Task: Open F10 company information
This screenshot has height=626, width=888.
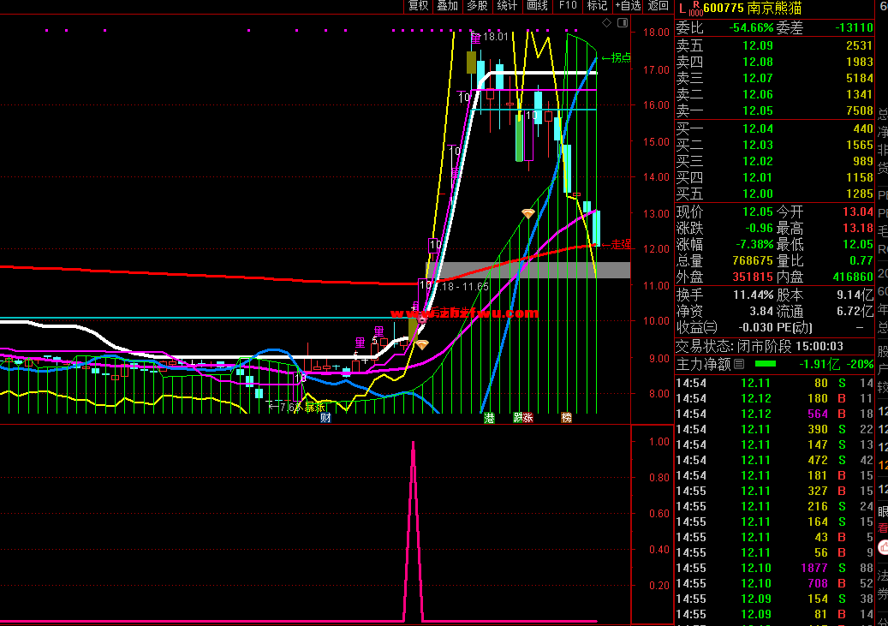Action: pos(568,6)
